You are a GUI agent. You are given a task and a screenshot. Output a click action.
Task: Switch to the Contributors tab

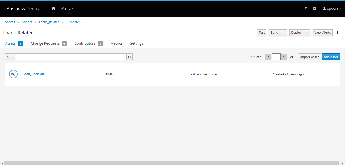pyautogui.click(x=85, y=43)
